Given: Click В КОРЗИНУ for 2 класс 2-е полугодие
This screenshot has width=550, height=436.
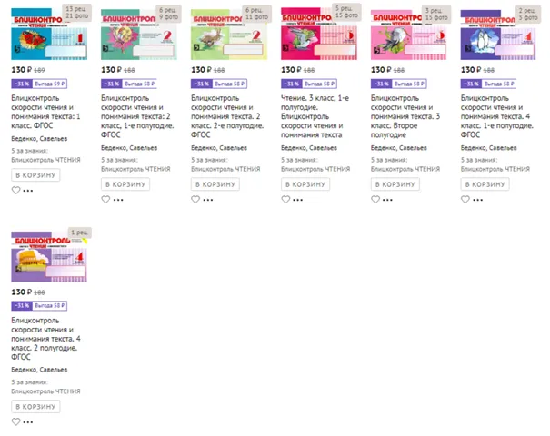Looking at the screenshot, I should point(215,184).
